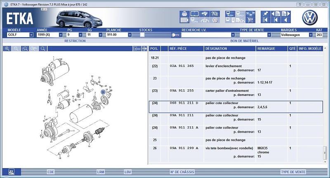Click the POS. column header
This screenshot has width=330, height=178.
(154, 49)
